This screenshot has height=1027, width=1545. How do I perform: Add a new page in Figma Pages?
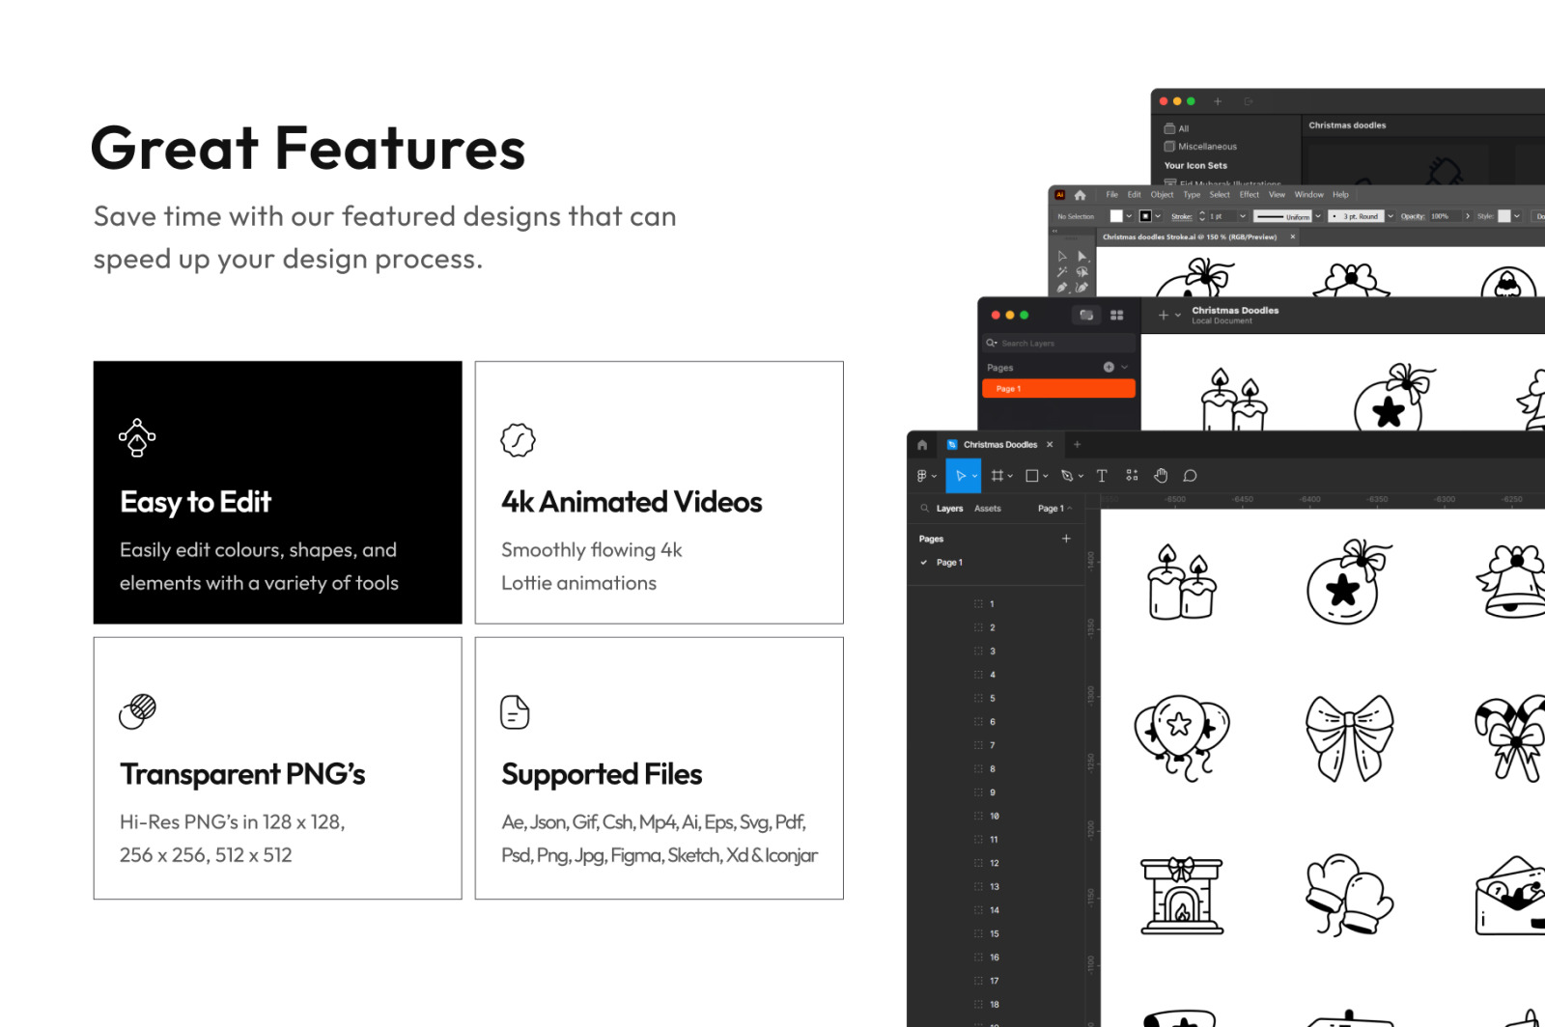pyautogui.click(x=1066, y=539)
